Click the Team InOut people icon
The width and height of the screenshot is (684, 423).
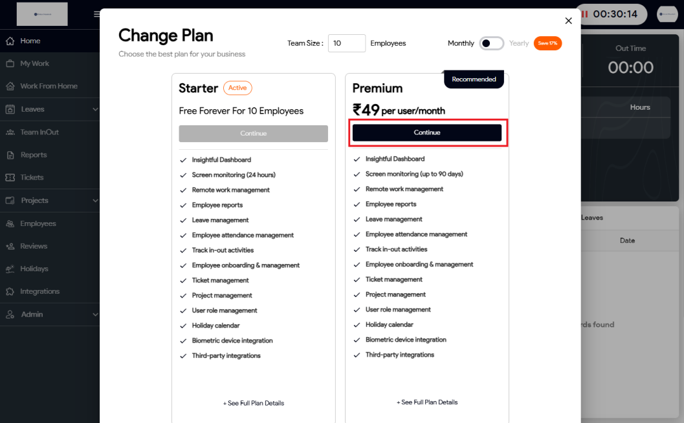tap(10, 132)
